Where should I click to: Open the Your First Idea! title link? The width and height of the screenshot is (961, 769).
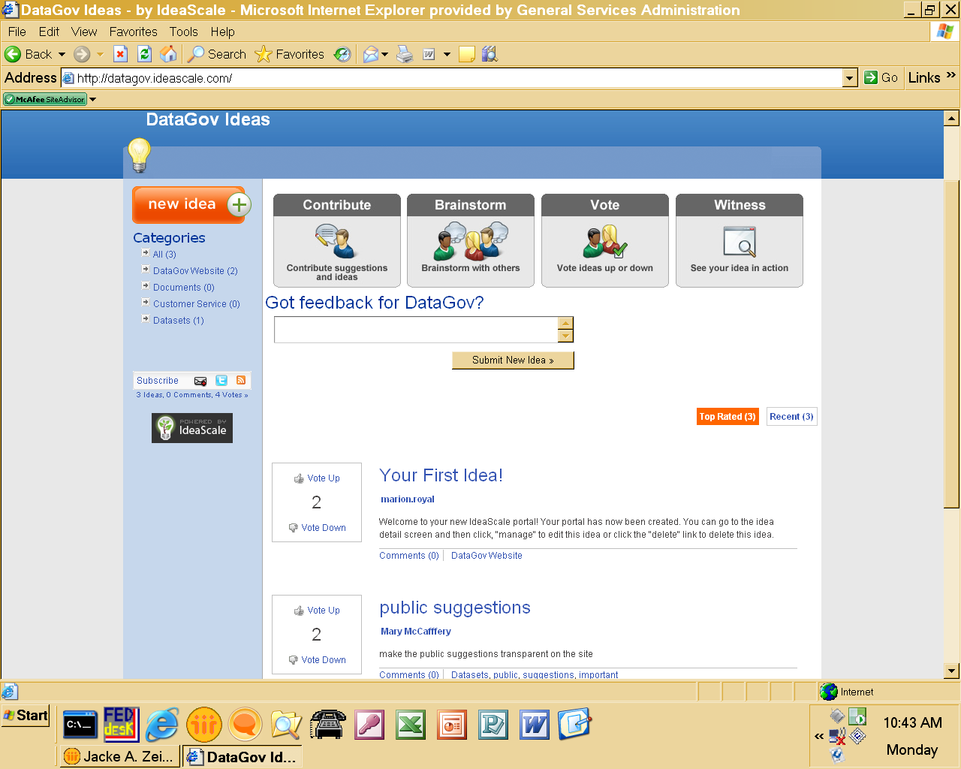click(441, 475)
